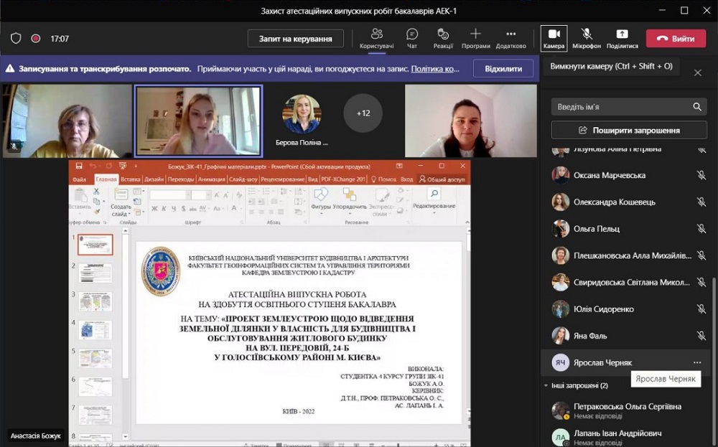Open the Чат chat panel
718x447 pixels.
pos(412,39)
